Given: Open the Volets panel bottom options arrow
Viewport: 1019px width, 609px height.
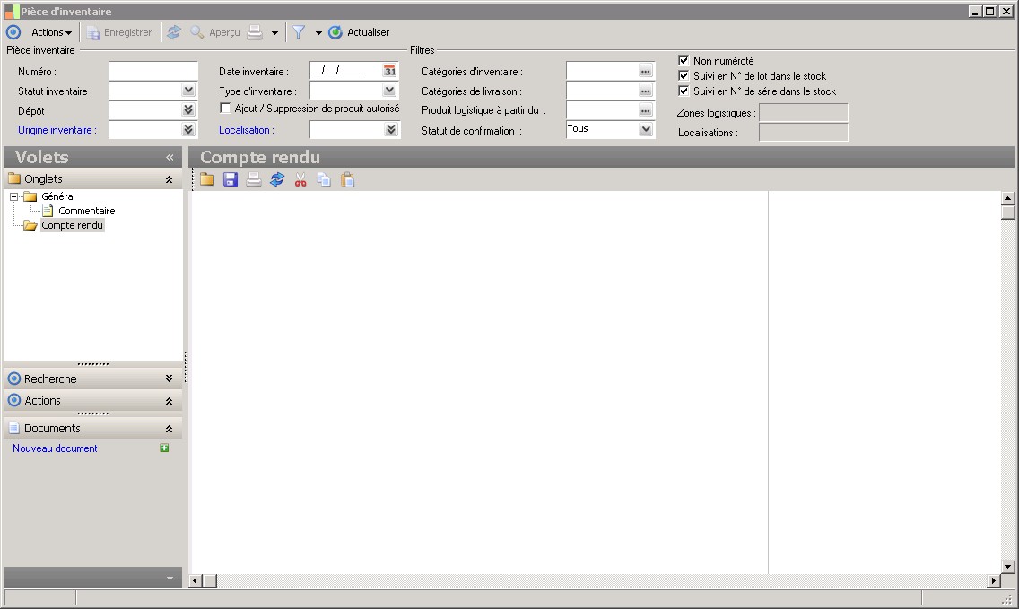Looking at the screenshot, I should pos(170,579).
